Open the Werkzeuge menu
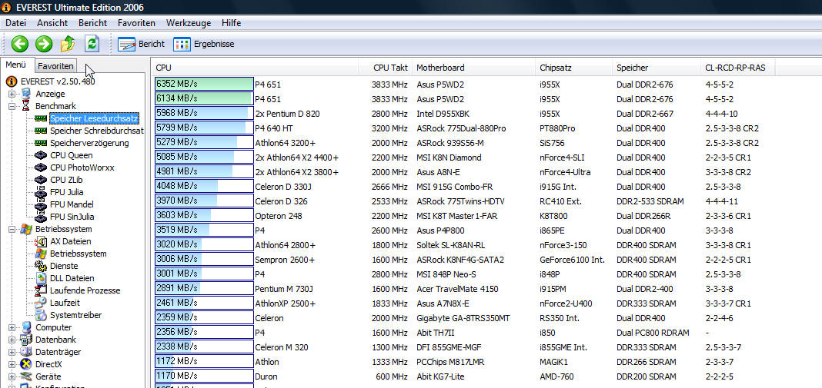The image size is (822, 388). (x=189, y=23)
